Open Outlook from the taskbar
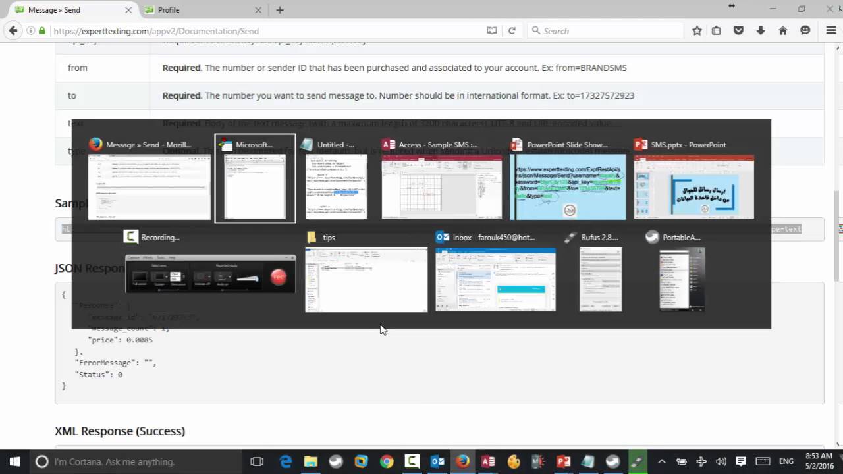Viewport: 843px width, 474px height. (x=437, y=461)
